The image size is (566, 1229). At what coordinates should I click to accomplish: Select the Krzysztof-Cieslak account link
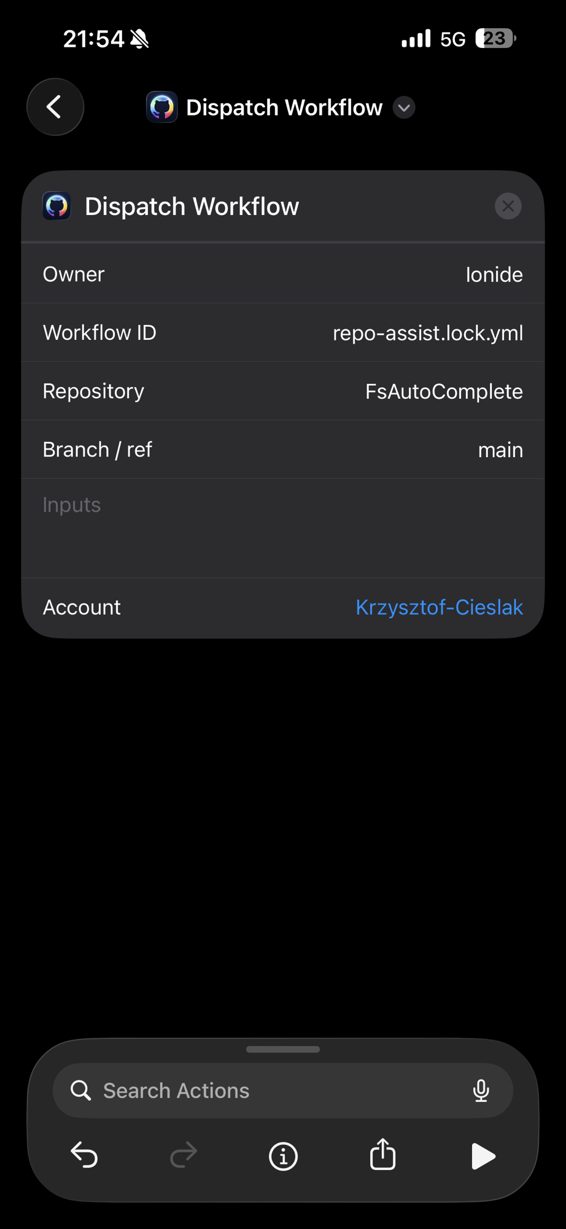[x=439, y=608]
